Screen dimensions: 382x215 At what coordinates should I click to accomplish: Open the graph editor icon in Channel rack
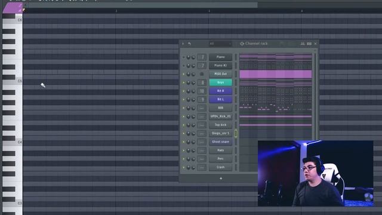tap(303, 44)
